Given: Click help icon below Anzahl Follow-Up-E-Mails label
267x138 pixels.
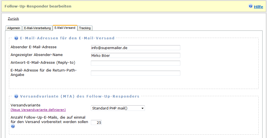Looking at the screenshot, I should click(13, 126).
